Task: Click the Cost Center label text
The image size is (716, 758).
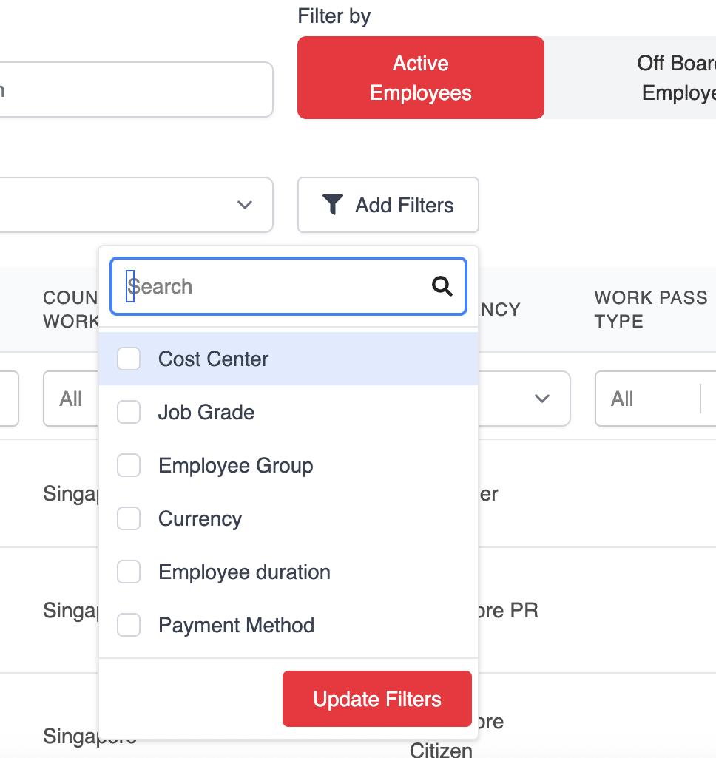Action: tap(213, 359)
